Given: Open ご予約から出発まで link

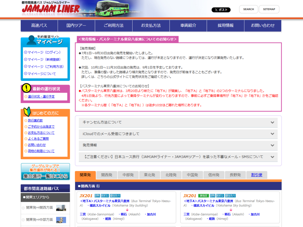Looking at the screenshot, I should pyautogui.click(x=41, y=127).
